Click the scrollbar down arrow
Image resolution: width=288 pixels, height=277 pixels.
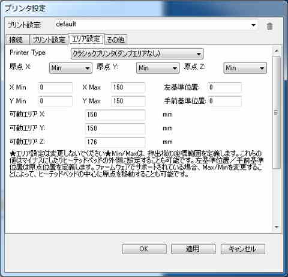point(277,227)
